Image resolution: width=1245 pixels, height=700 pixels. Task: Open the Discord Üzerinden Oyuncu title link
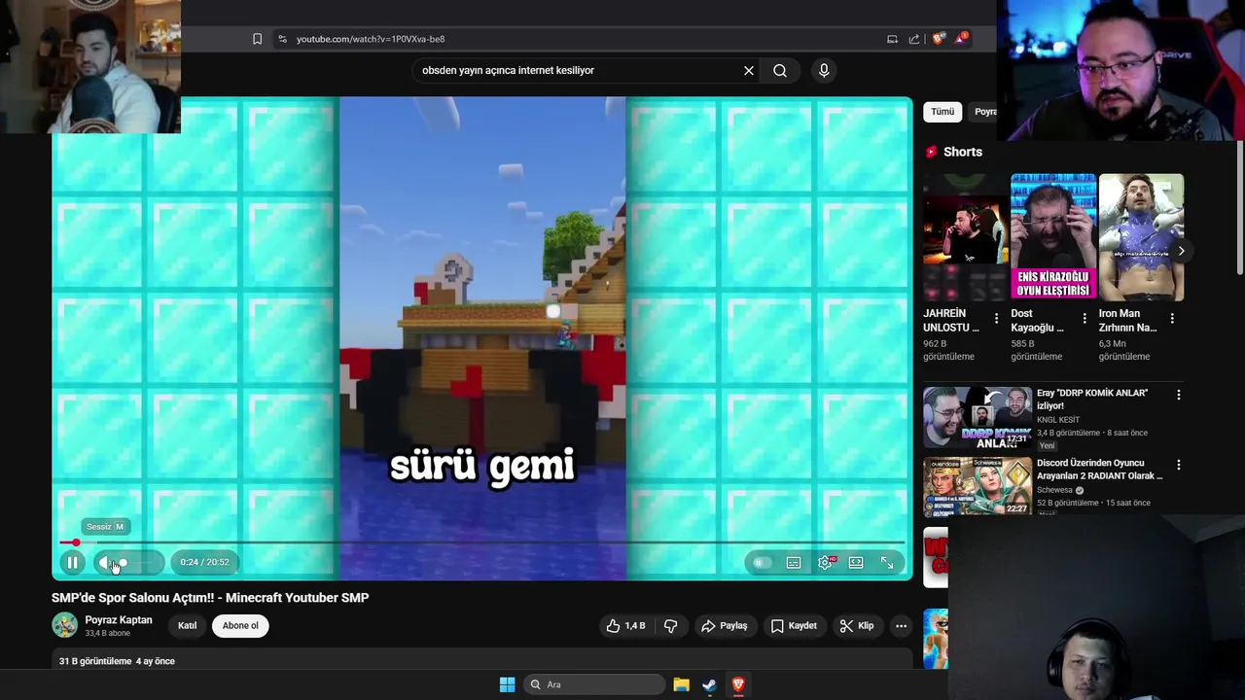tap(1099, 470)
